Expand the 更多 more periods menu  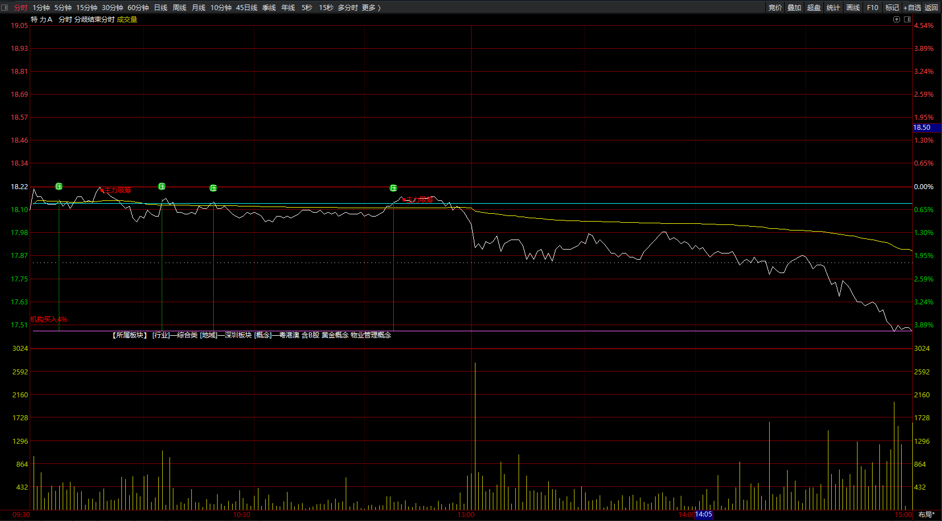coord(371,7)
